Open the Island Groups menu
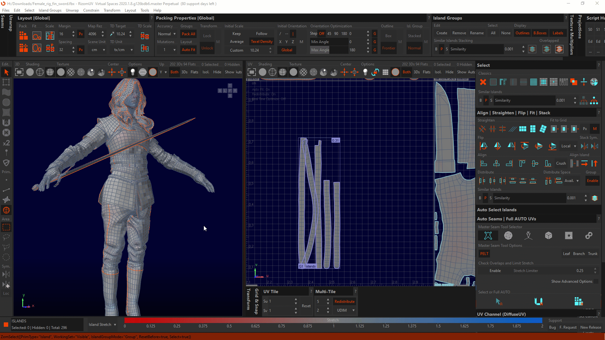The width and height of the screenshot is (605, 340). point(50,10)
